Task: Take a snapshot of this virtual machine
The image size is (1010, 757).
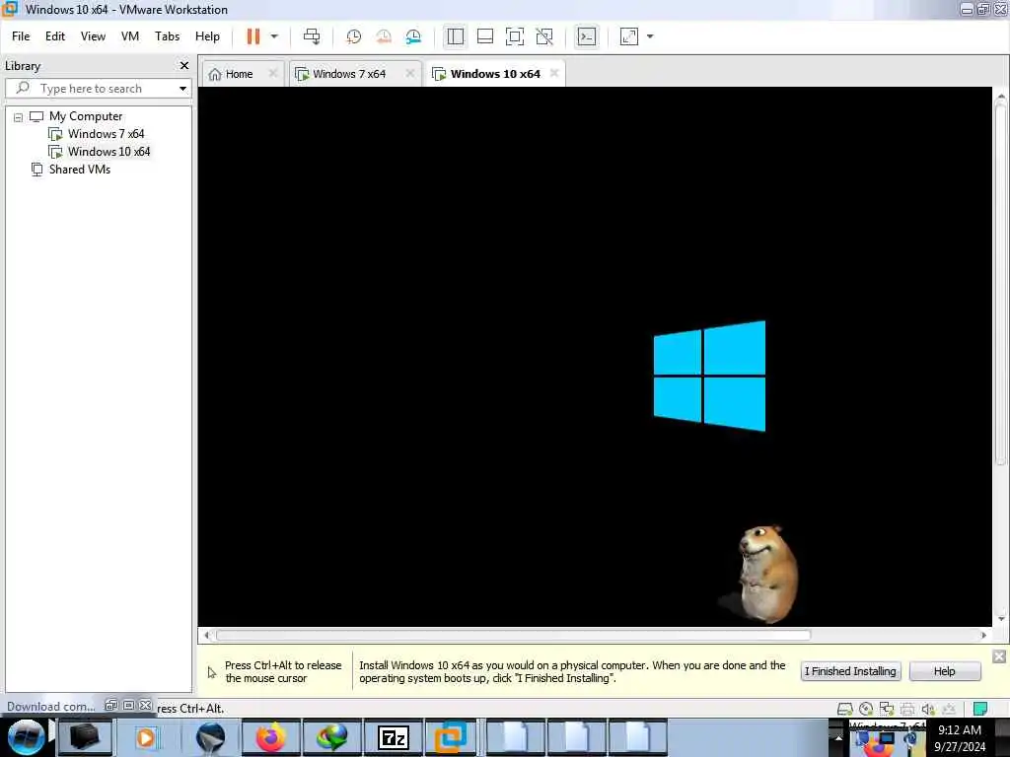Action: (353, 36)
